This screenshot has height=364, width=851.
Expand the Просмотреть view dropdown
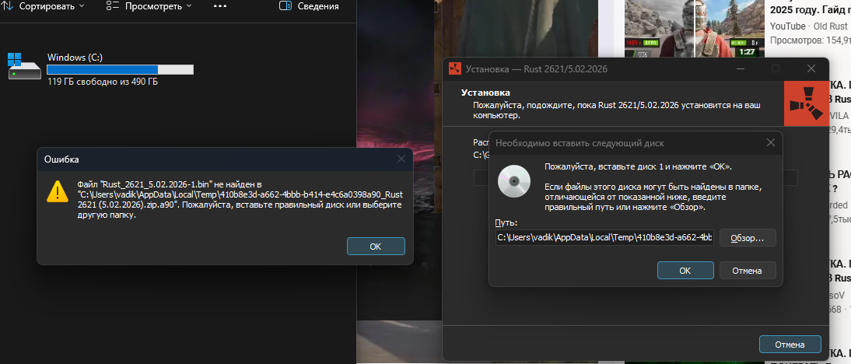coord(149,6)
